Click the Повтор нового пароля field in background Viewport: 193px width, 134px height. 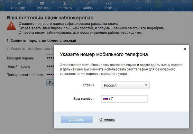click(x=50, y=74)
